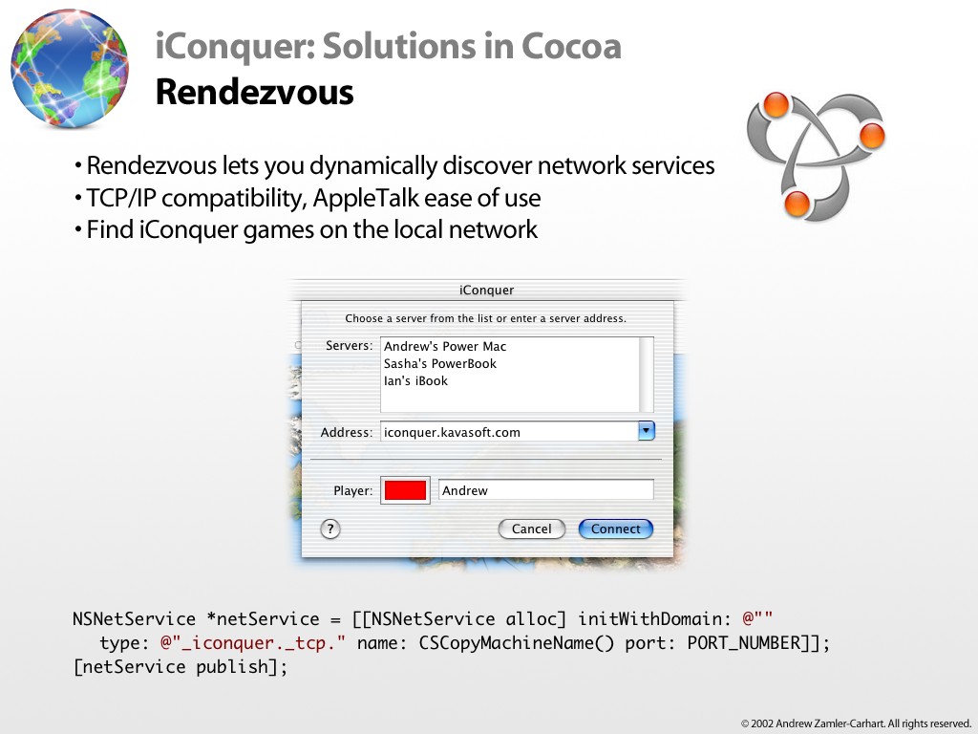Click the Address field showing iconquer.kavasoft.com
The width and height of the screenshot is (978, 734).
[508, 432]
